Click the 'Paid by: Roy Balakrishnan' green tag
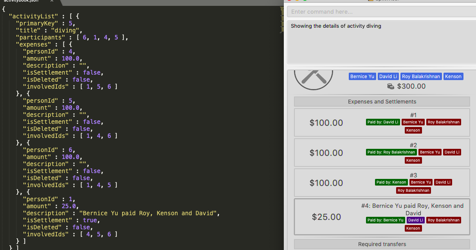Screen dimensions: 476x250 391,152
